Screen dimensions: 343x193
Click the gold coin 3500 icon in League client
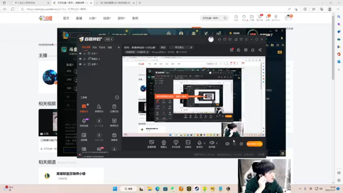click(230, 33)
